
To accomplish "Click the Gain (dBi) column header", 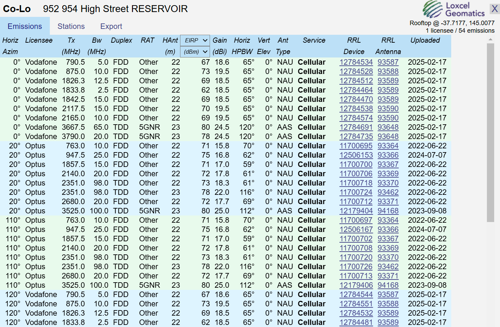I will point(220,46).
